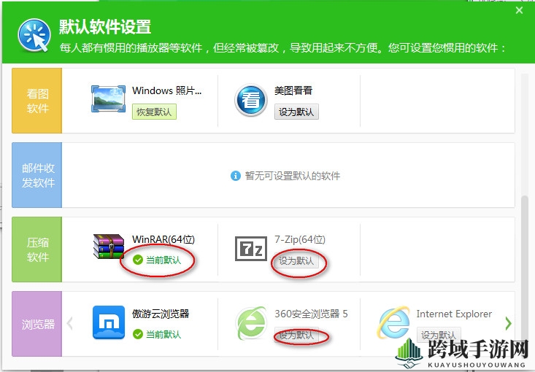This screenshot has width=535, height=372.
Task: Select the 看图软件 category tab
Action: click(x=36, y=101)
